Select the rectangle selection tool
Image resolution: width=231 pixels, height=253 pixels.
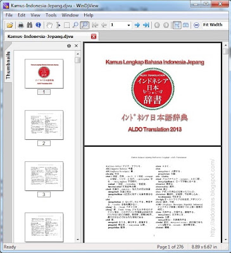(x=66, y=25)
